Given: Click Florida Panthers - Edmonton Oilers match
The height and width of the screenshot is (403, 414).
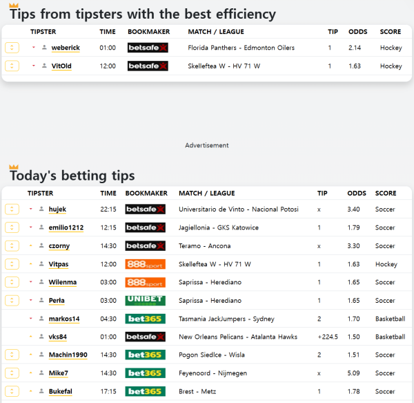Looking at the screenshot, I should click(x=241, y=48).
